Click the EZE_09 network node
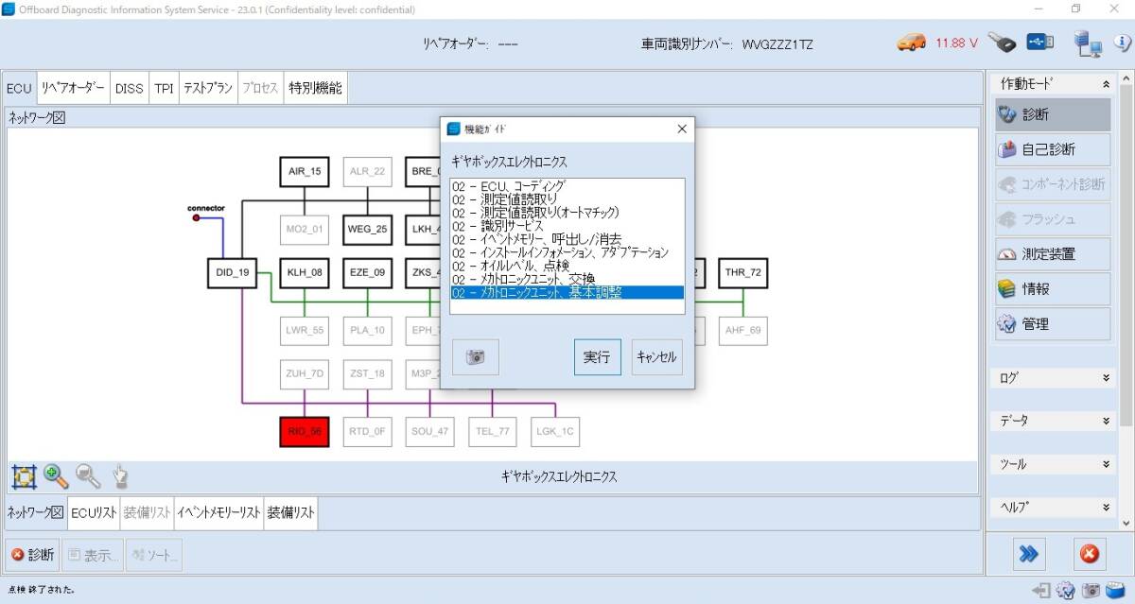 pyautogui.click(x=368, y=272)
